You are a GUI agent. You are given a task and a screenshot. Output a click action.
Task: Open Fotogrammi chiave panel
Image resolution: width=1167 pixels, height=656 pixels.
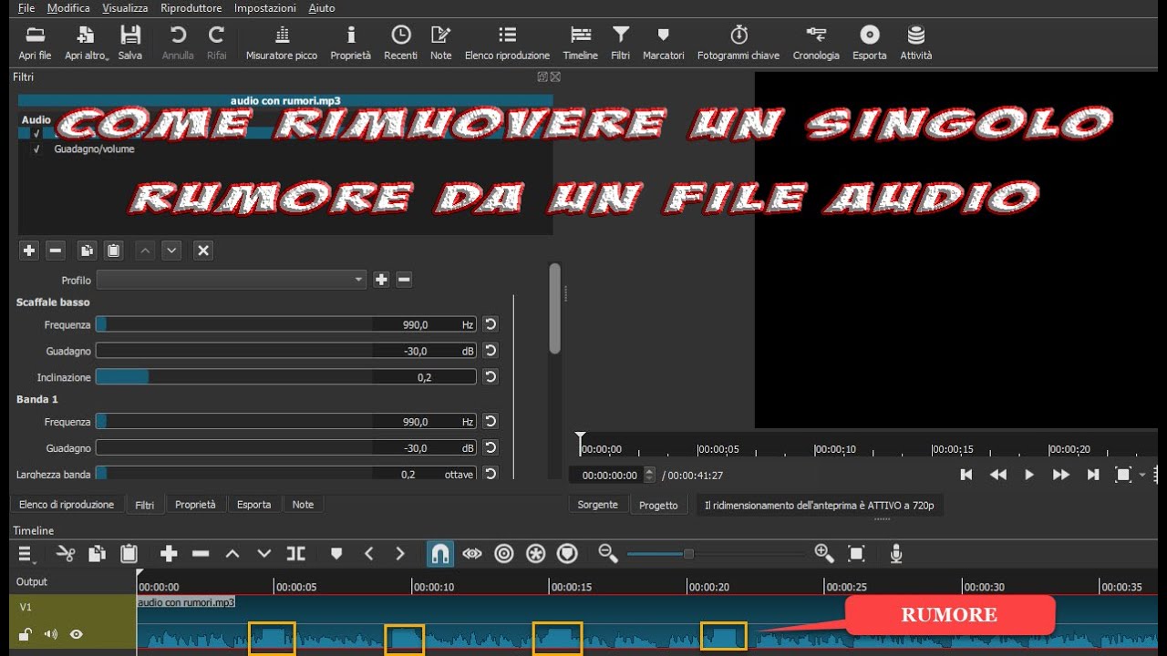(738, 43)
